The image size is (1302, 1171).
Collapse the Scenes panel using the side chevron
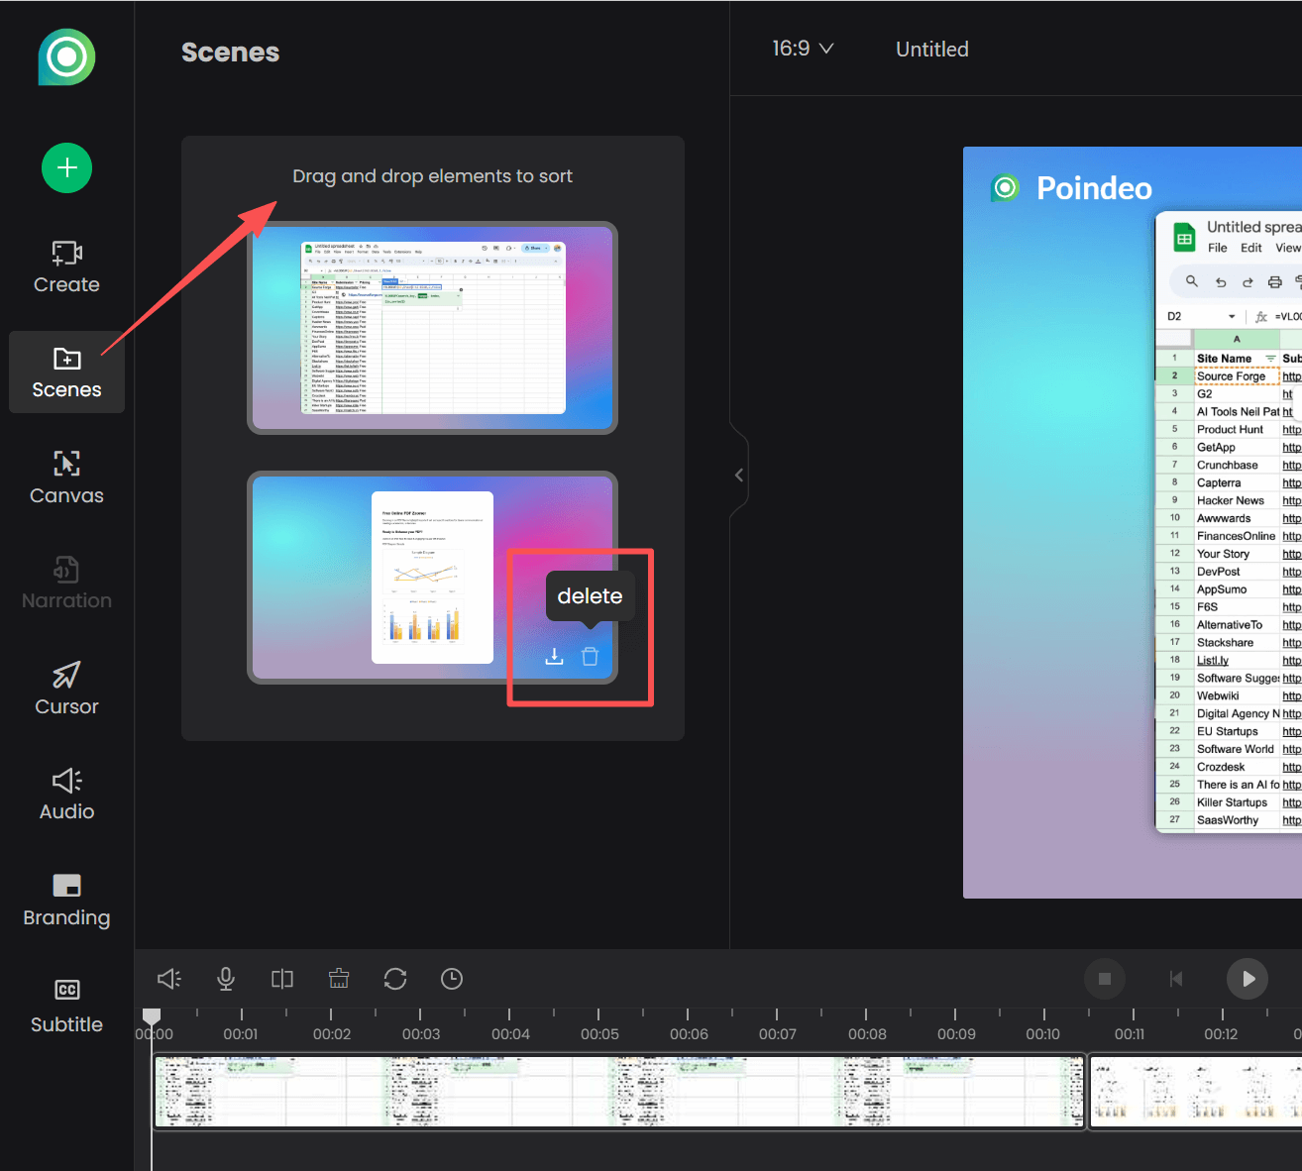[739, 475]
